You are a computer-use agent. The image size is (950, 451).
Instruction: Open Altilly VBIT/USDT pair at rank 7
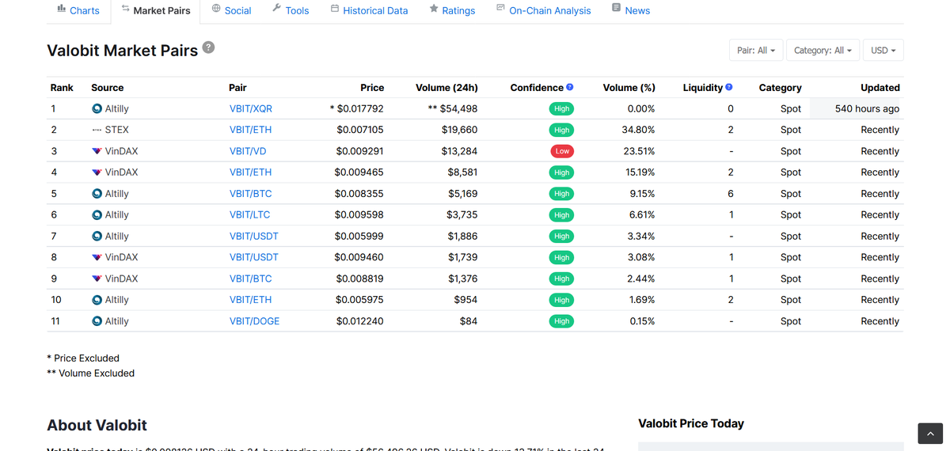pyautogui.click(x=254, y=236)
